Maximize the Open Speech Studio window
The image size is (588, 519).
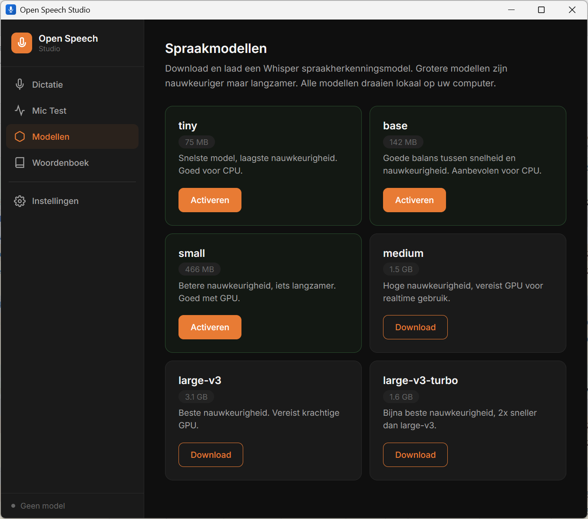coord(541,10)
